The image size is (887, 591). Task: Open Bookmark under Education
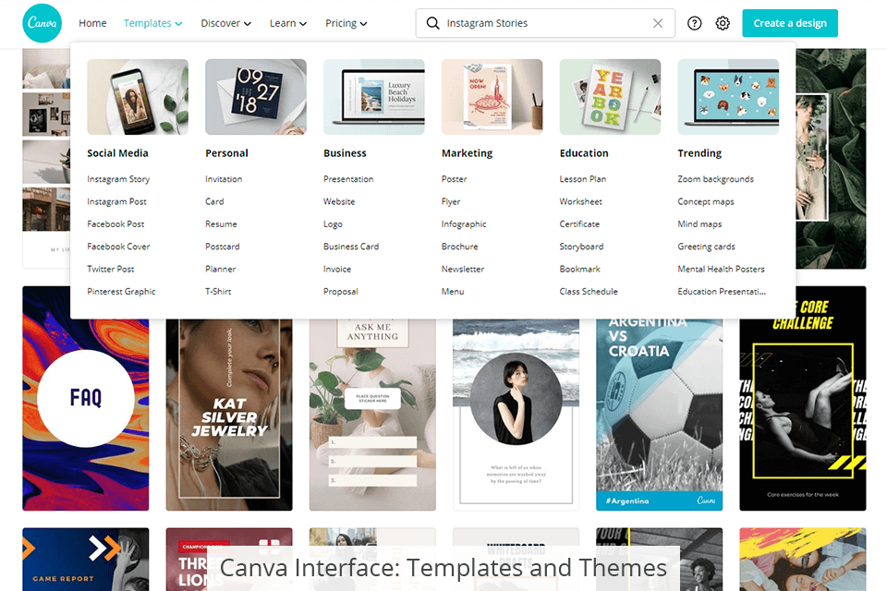click(580, 270)
